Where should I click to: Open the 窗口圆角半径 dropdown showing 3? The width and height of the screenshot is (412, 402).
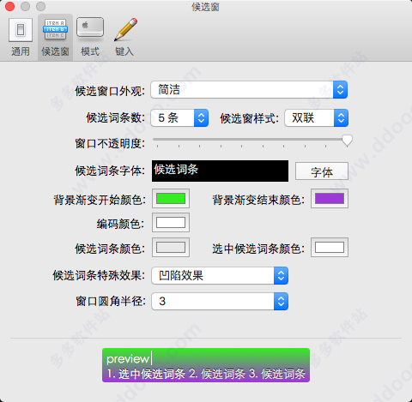[x=220, y=301]
